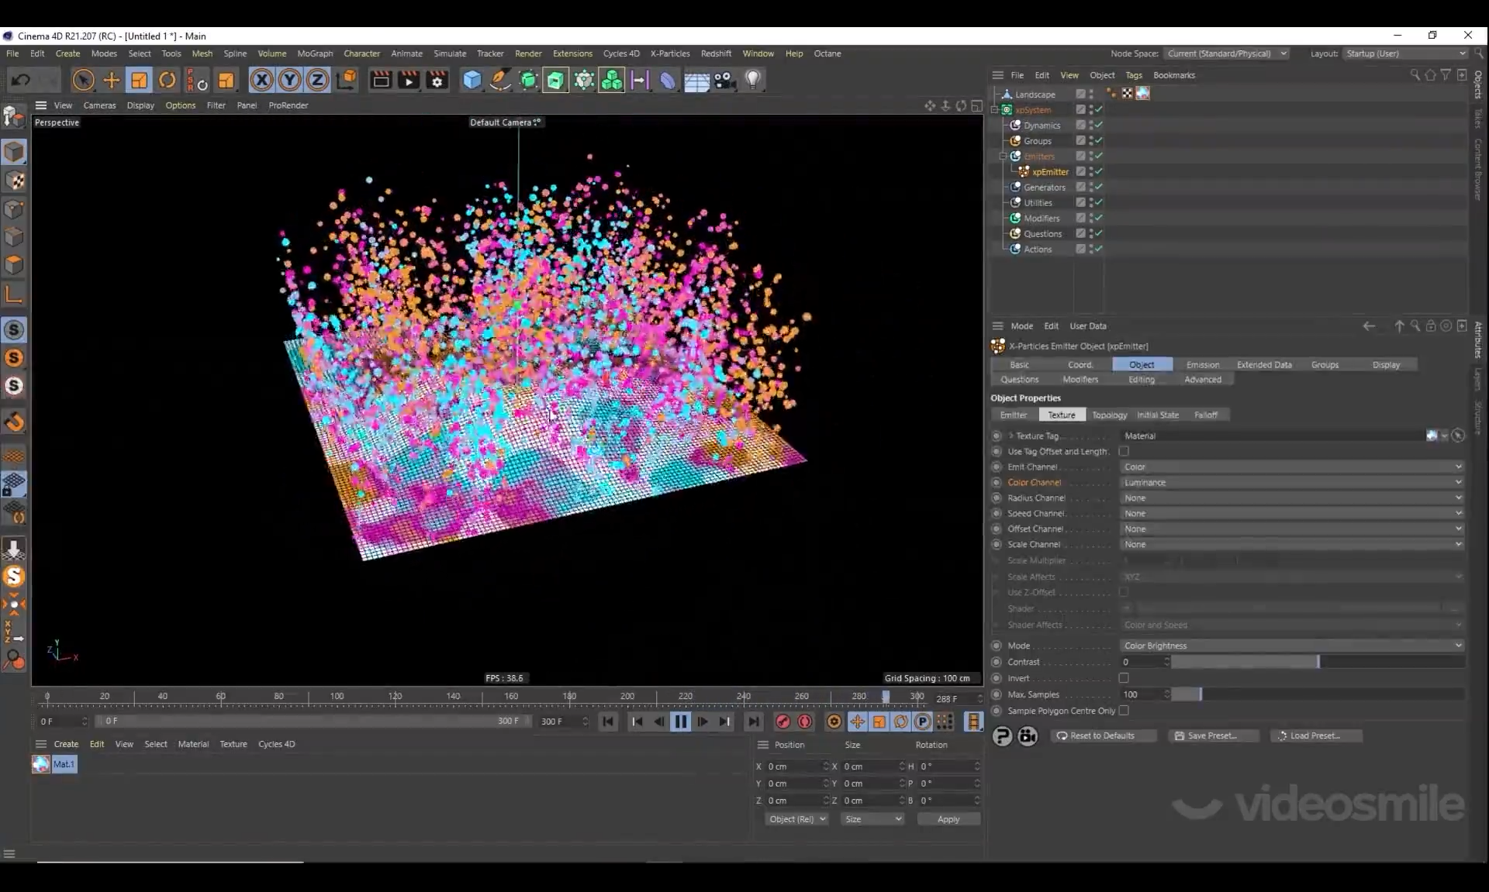Add a Camera object icon
The image size is (1489, 892).
(x=724, y=80)
